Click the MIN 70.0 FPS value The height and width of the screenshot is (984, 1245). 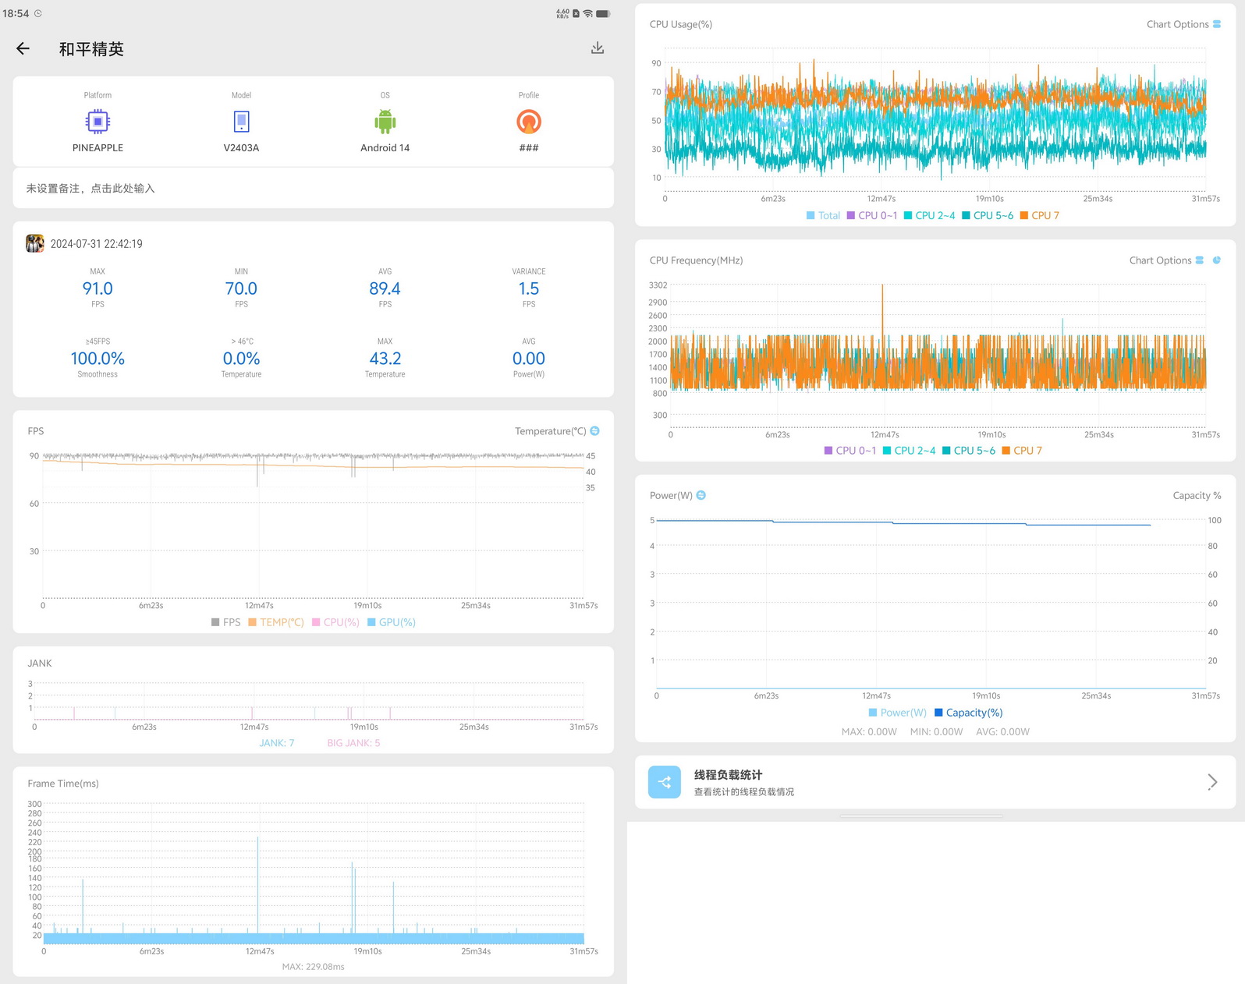tap(241, 288)
